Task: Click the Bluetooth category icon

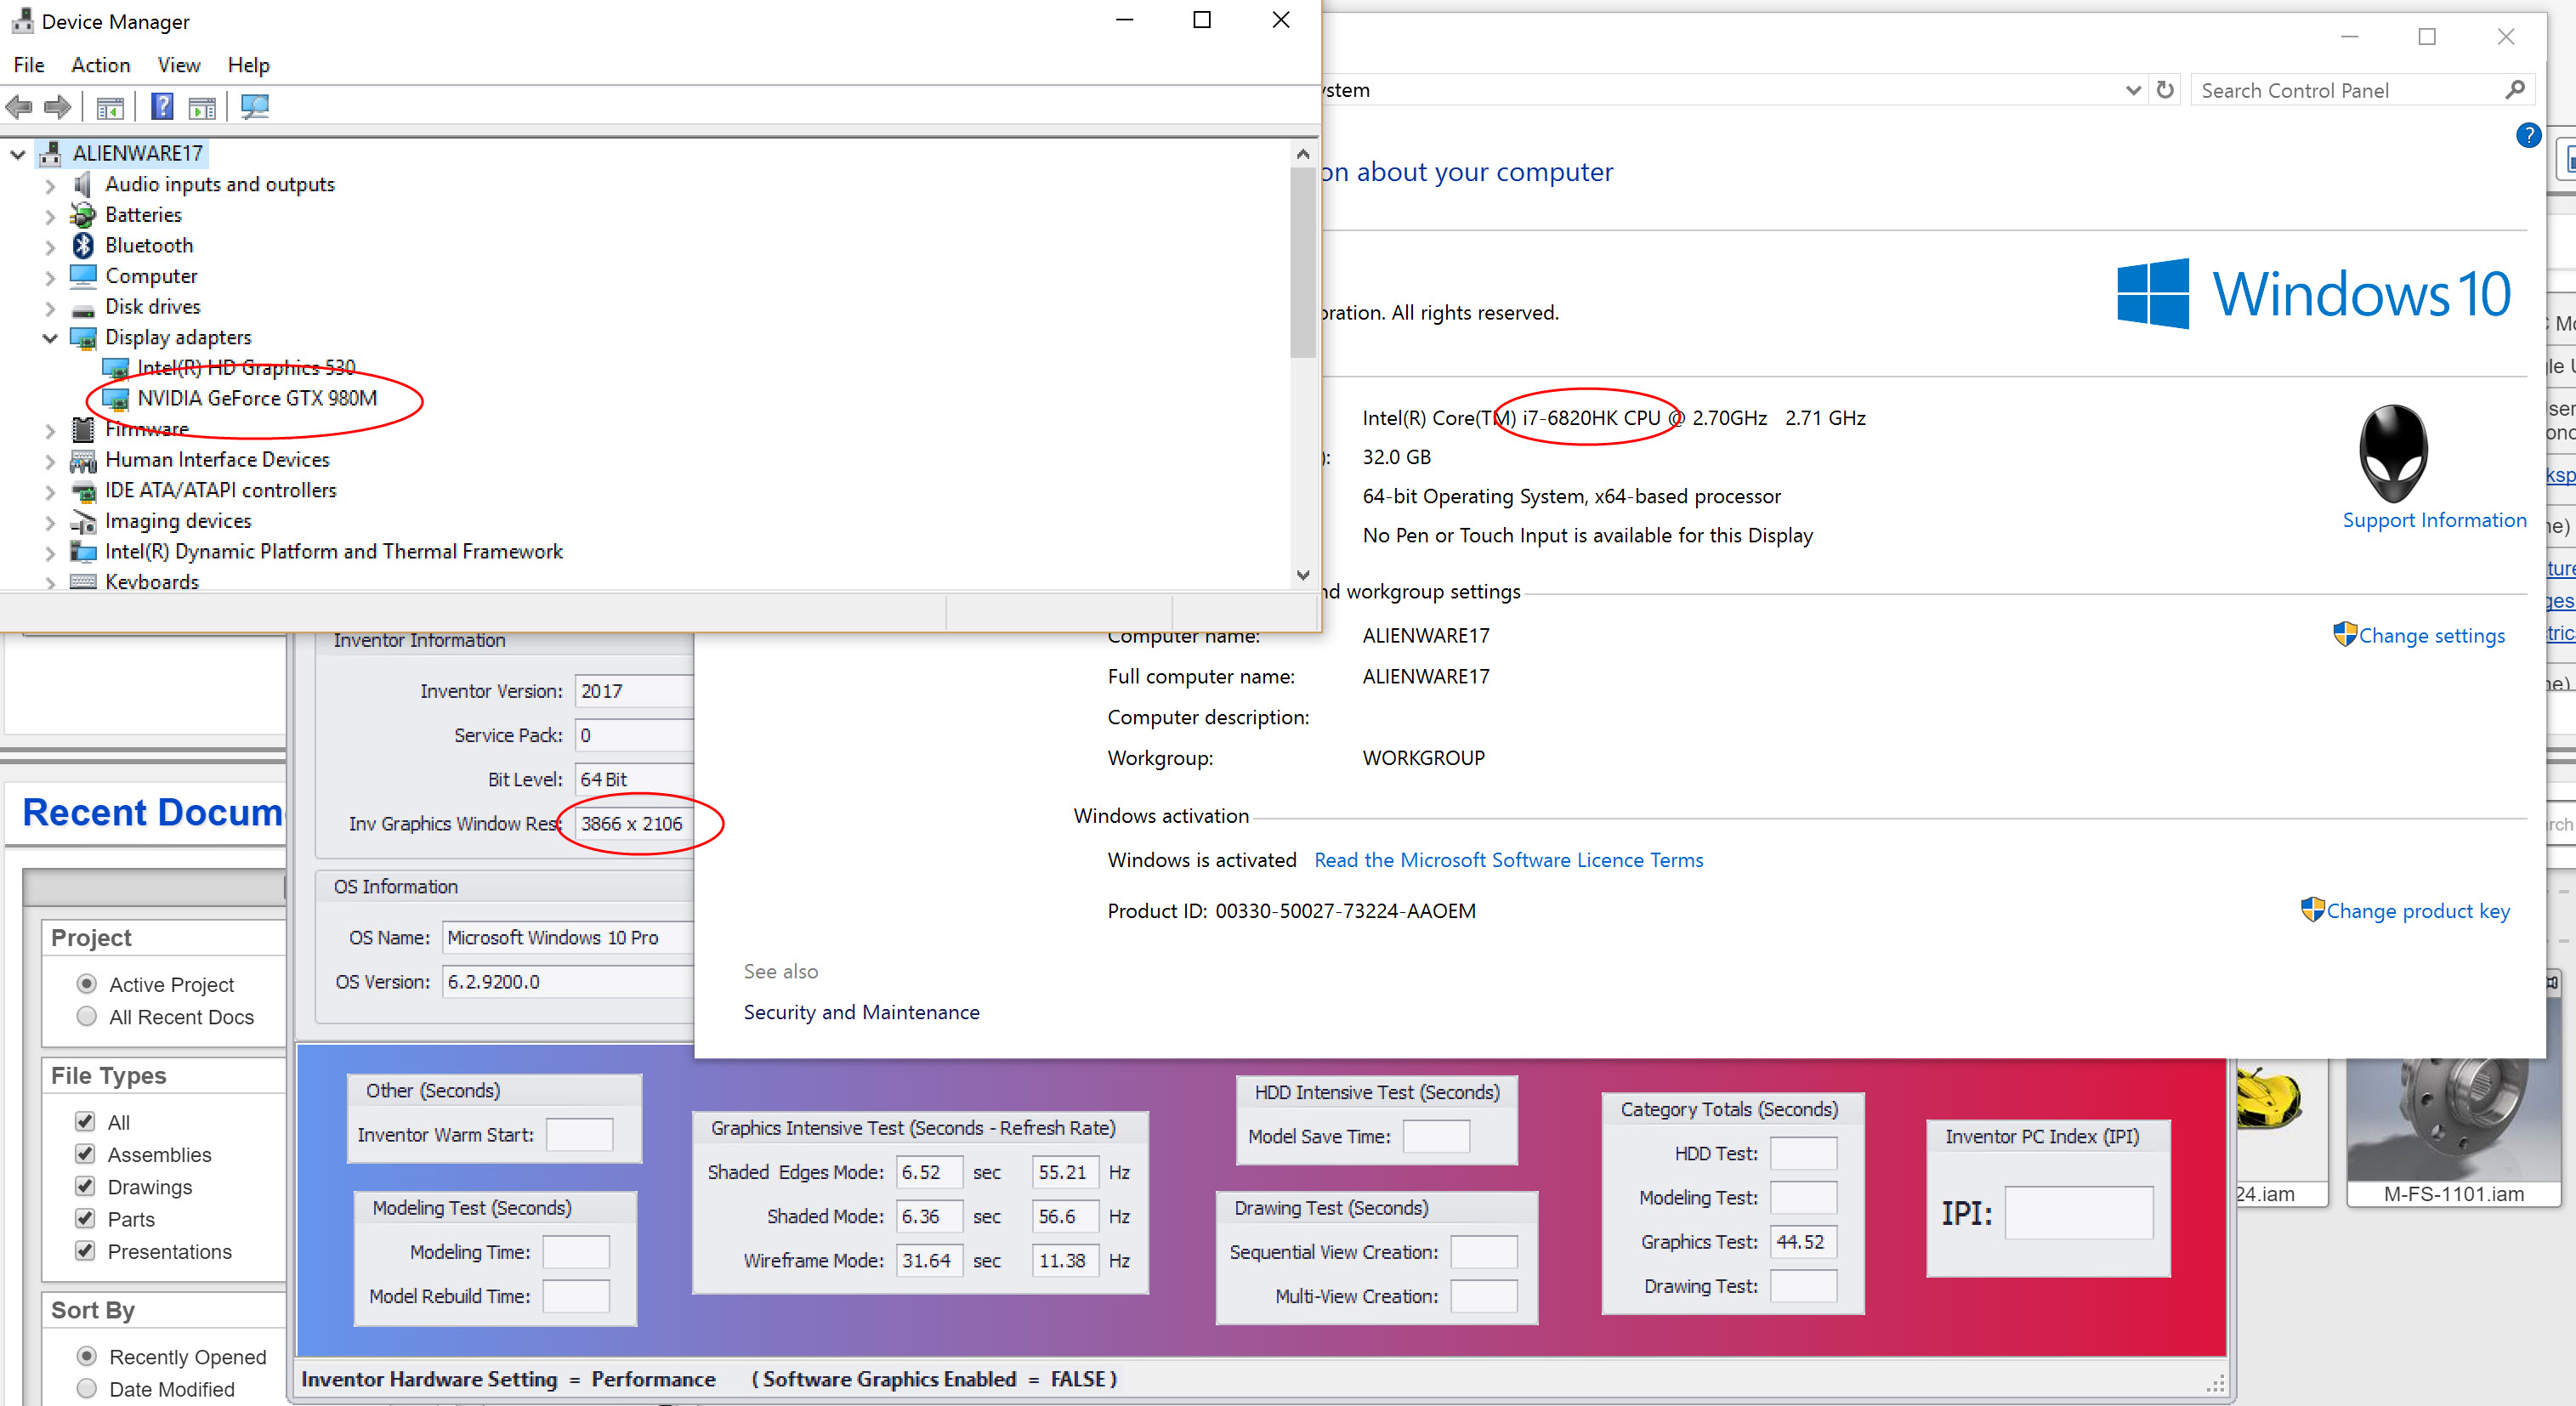Action: tap(83, 245)
